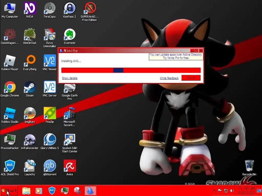Screen dimensions: 262x196
Task: Select the Everything search shortcut
Action: coord(30,63)
